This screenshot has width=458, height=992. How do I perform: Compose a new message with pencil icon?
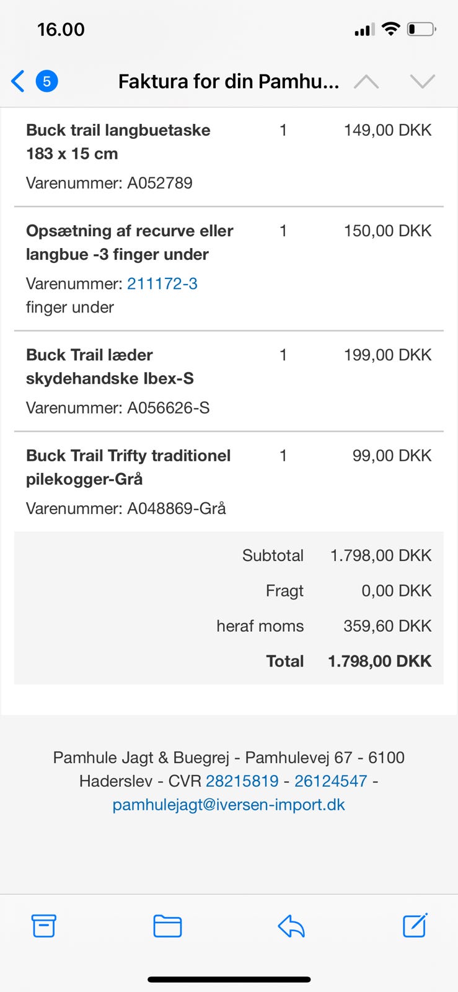click(x=415, y=925)
